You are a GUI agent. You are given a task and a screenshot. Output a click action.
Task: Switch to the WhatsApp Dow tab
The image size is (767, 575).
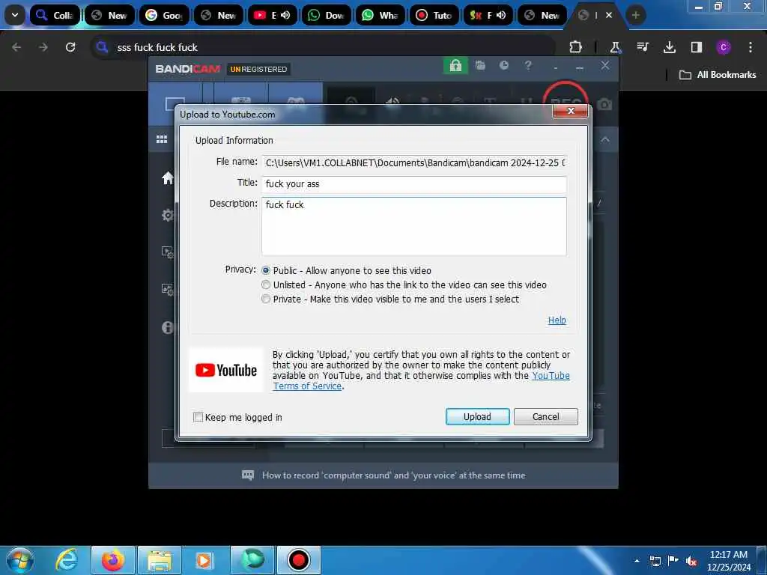coord(327,15)
